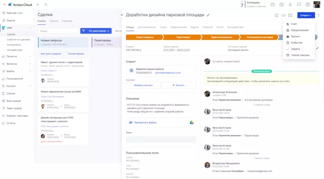324x179 pixels.
Task: Click the Поиск field in Сделки
Action: pyautogui.click(x=58, y=31)
